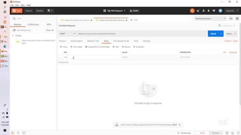Click the heart icon in header

tap(214, 11)
